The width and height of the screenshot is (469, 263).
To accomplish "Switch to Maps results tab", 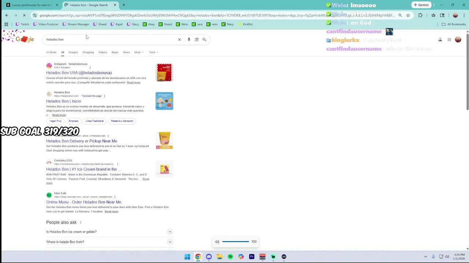I will point(115,52).
